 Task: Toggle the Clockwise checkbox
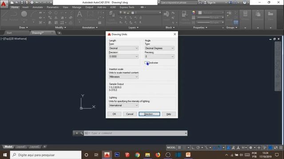146,63
